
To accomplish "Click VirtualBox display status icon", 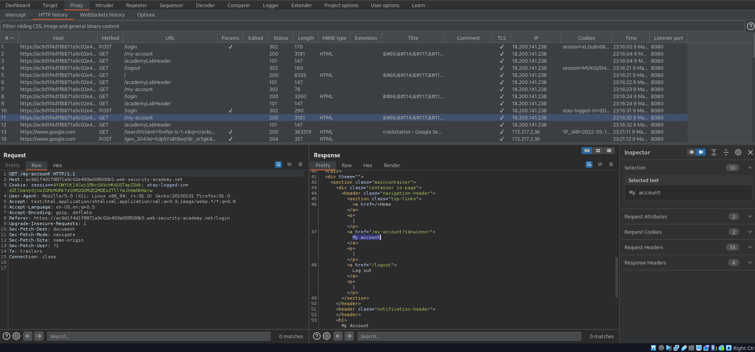I will (699, 348).
